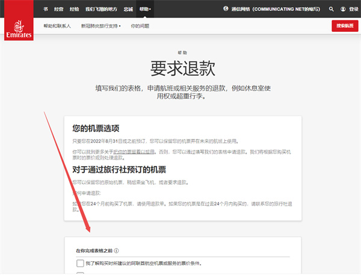
Task: Check the 我了解购买时 fare conditions checkbox
Action: pyautogui.click(x=81, y=264)
